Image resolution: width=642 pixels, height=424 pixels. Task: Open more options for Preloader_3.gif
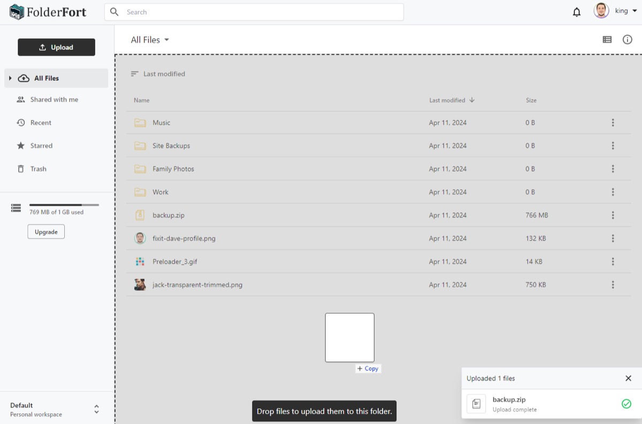pyautogui.click(x=613, y=262)
